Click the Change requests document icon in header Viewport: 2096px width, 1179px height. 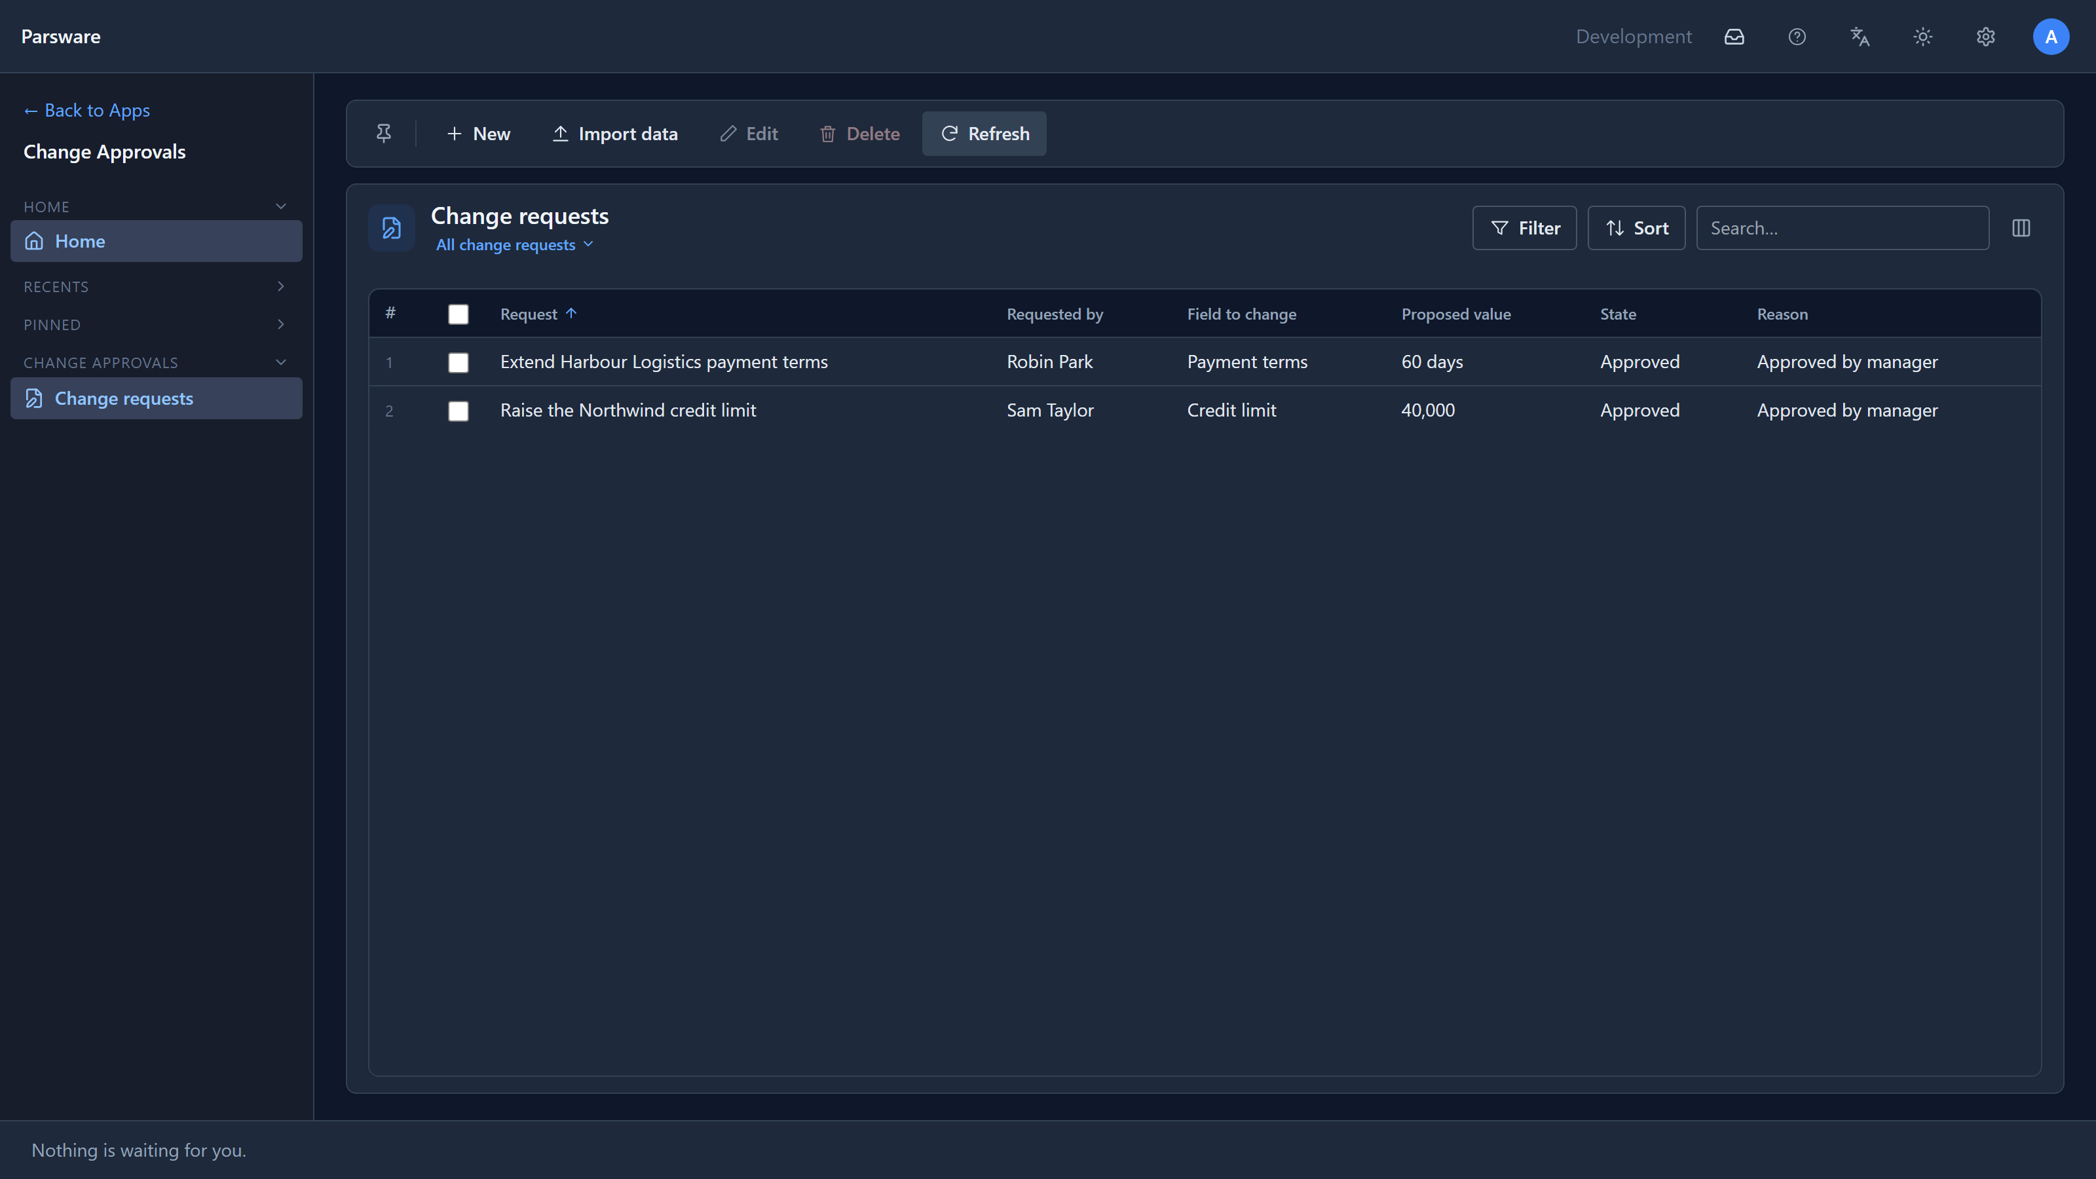[x=392, y=228]
